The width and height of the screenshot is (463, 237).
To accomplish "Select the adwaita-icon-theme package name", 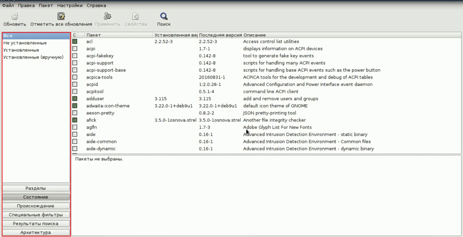I will click(x=108, y=106).
